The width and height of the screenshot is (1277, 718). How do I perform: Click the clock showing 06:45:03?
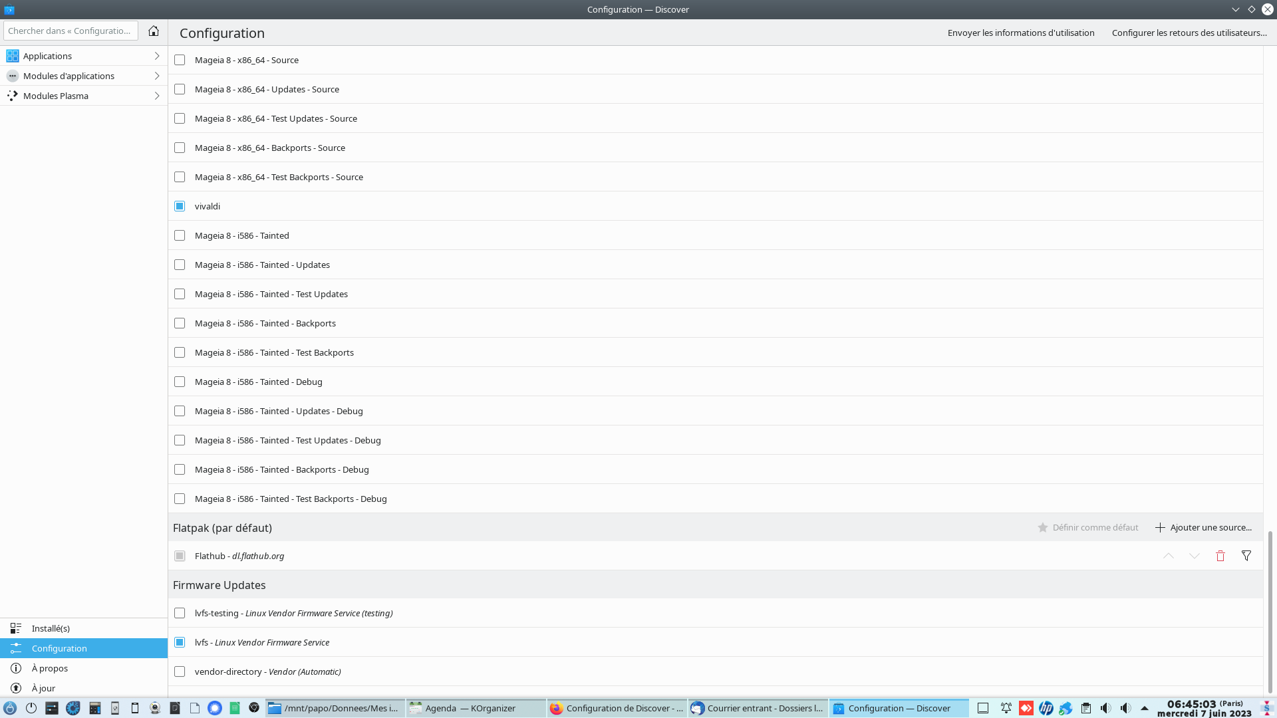[x=1205, y=708]
